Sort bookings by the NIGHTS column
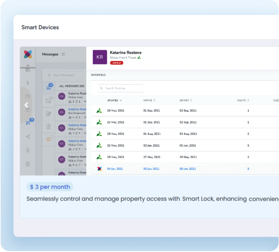The height and width of the screenshot is (252, 279). click(243, 100)
